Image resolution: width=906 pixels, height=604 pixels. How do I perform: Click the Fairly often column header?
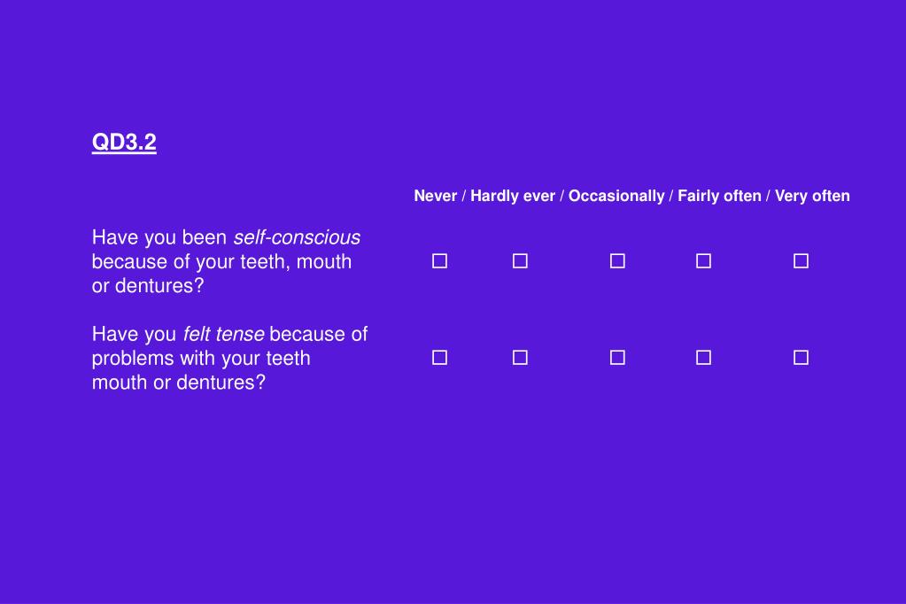(719, 197)
